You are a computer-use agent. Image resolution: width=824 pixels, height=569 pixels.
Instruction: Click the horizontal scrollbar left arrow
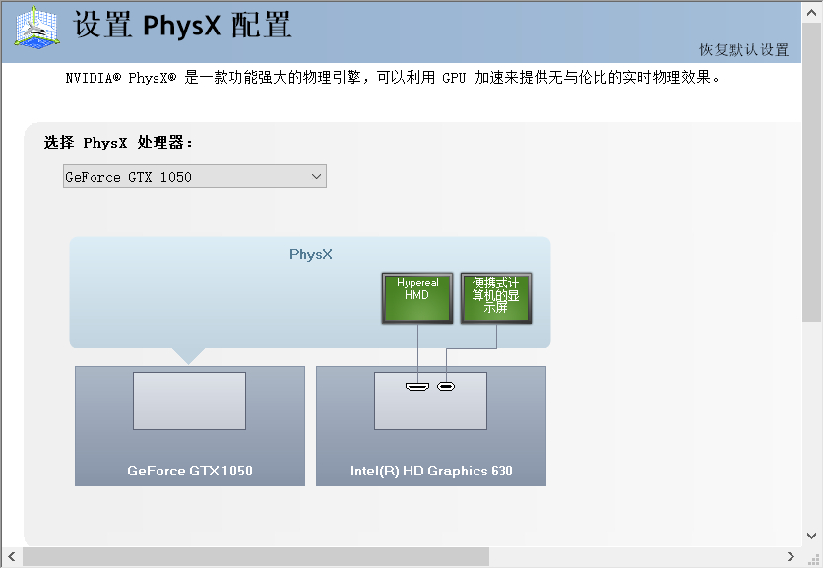pos(11,557)
